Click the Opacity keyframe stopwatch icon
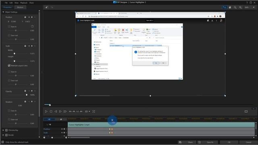This screenshot has height=145, width=258. pos(25,91)
